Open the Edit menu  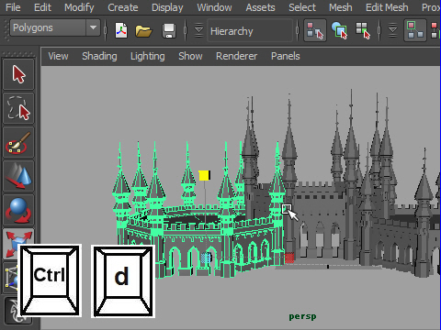pyautogui.click(x=42, y=7)
